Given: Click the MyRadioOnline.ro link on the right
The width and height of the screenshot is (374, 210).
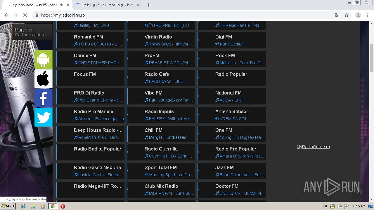Looking at the screenshot, I should [313, 147].
